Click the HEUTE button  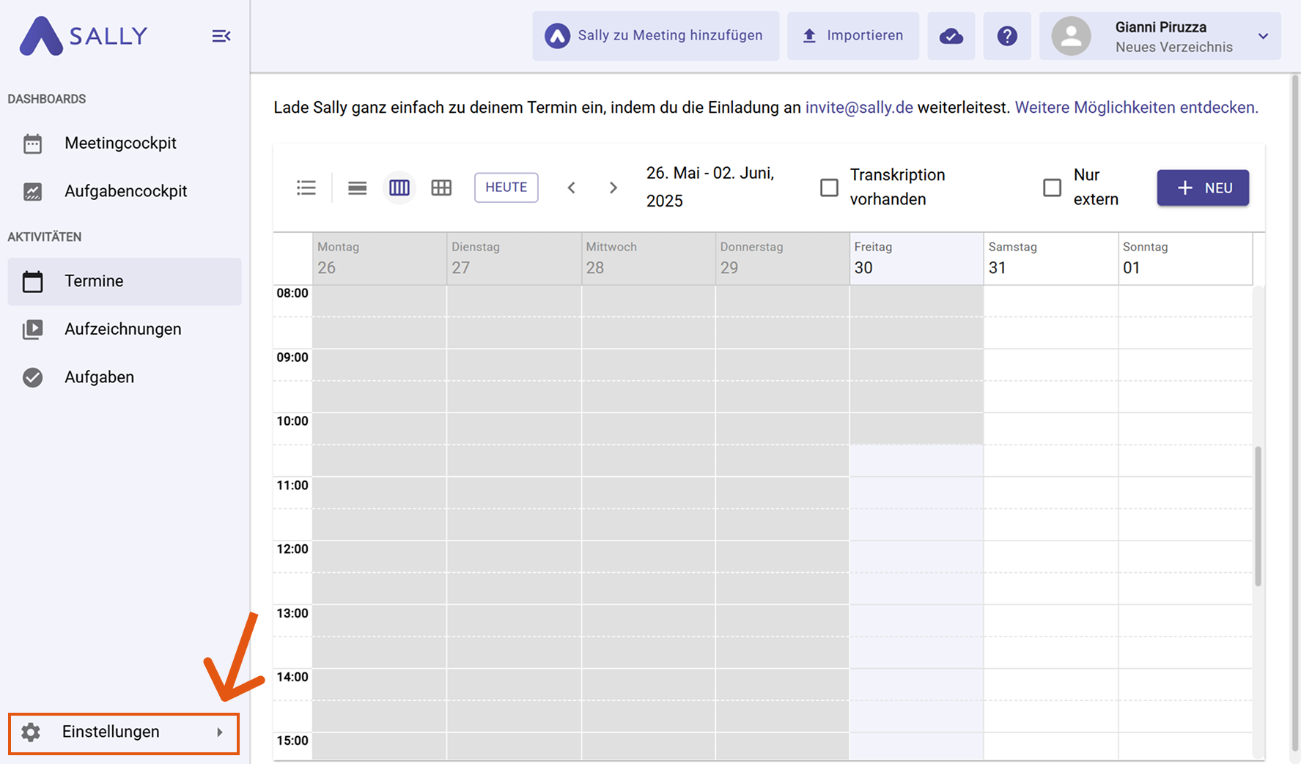(506, 188)
